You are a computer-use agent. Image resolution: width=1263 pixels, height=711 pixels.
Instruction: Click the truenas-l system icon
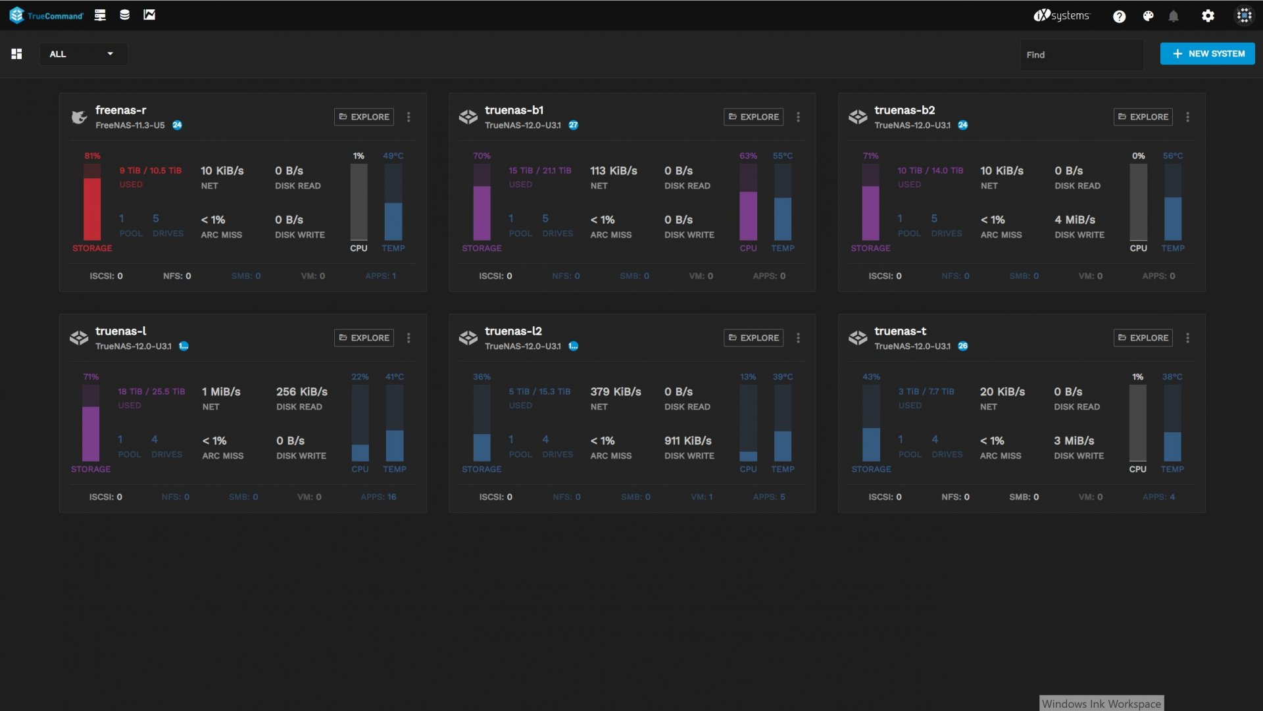click(79, 338)
